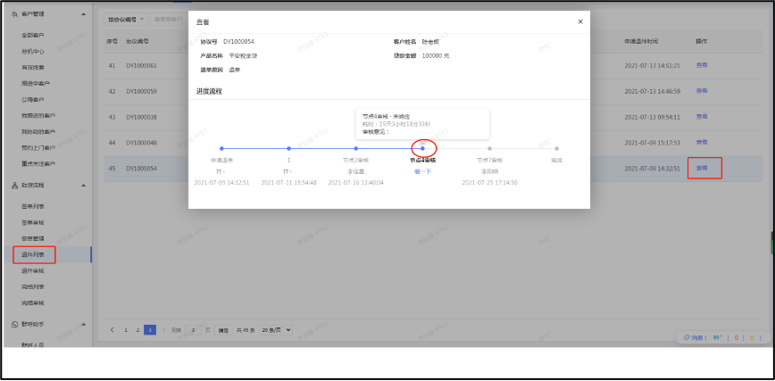Click 查看 for row 44 DY1000048
This screenshot has width=775, height=381.
pos(702,143)
